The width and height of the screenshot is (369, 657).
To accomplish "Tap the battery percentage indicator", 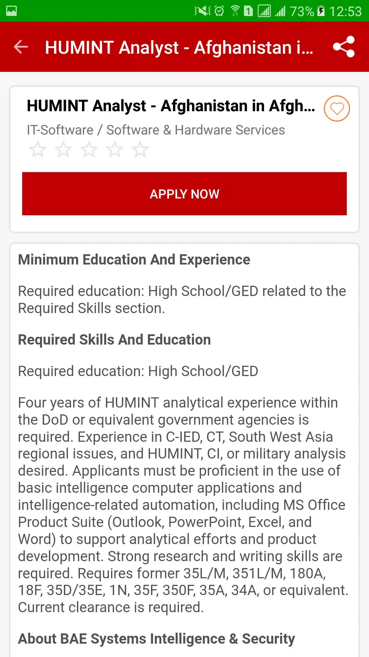I will click(302, 12).
